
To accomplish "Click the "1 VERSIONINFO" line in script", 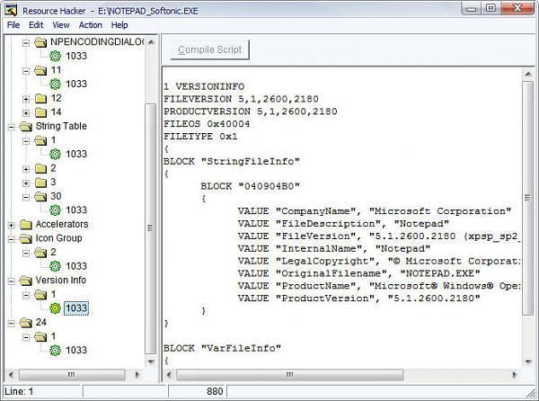I will pos(204,86).
